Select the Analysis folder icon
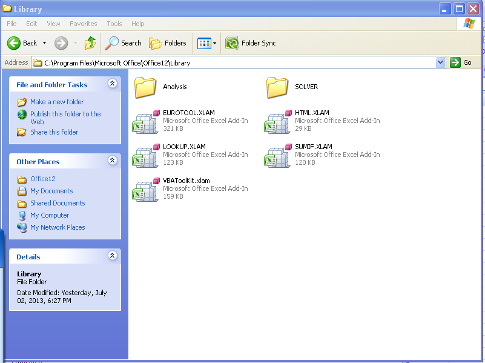This screenshot has width=485, height=363. [145, 88]
